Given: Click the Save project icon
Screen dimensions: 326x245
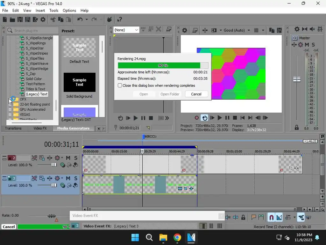Looking at the screenshot, I should pos(20,19).
